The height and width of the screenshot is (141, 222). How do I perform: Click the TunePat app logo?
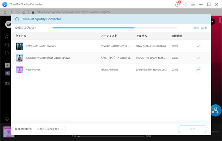5,4
